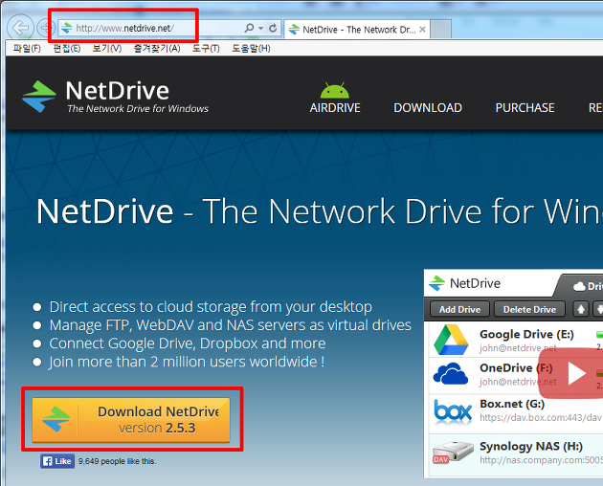Click the Facebook Like button
603x486 pixels.
pyautogui.click(x=57, y=461)
